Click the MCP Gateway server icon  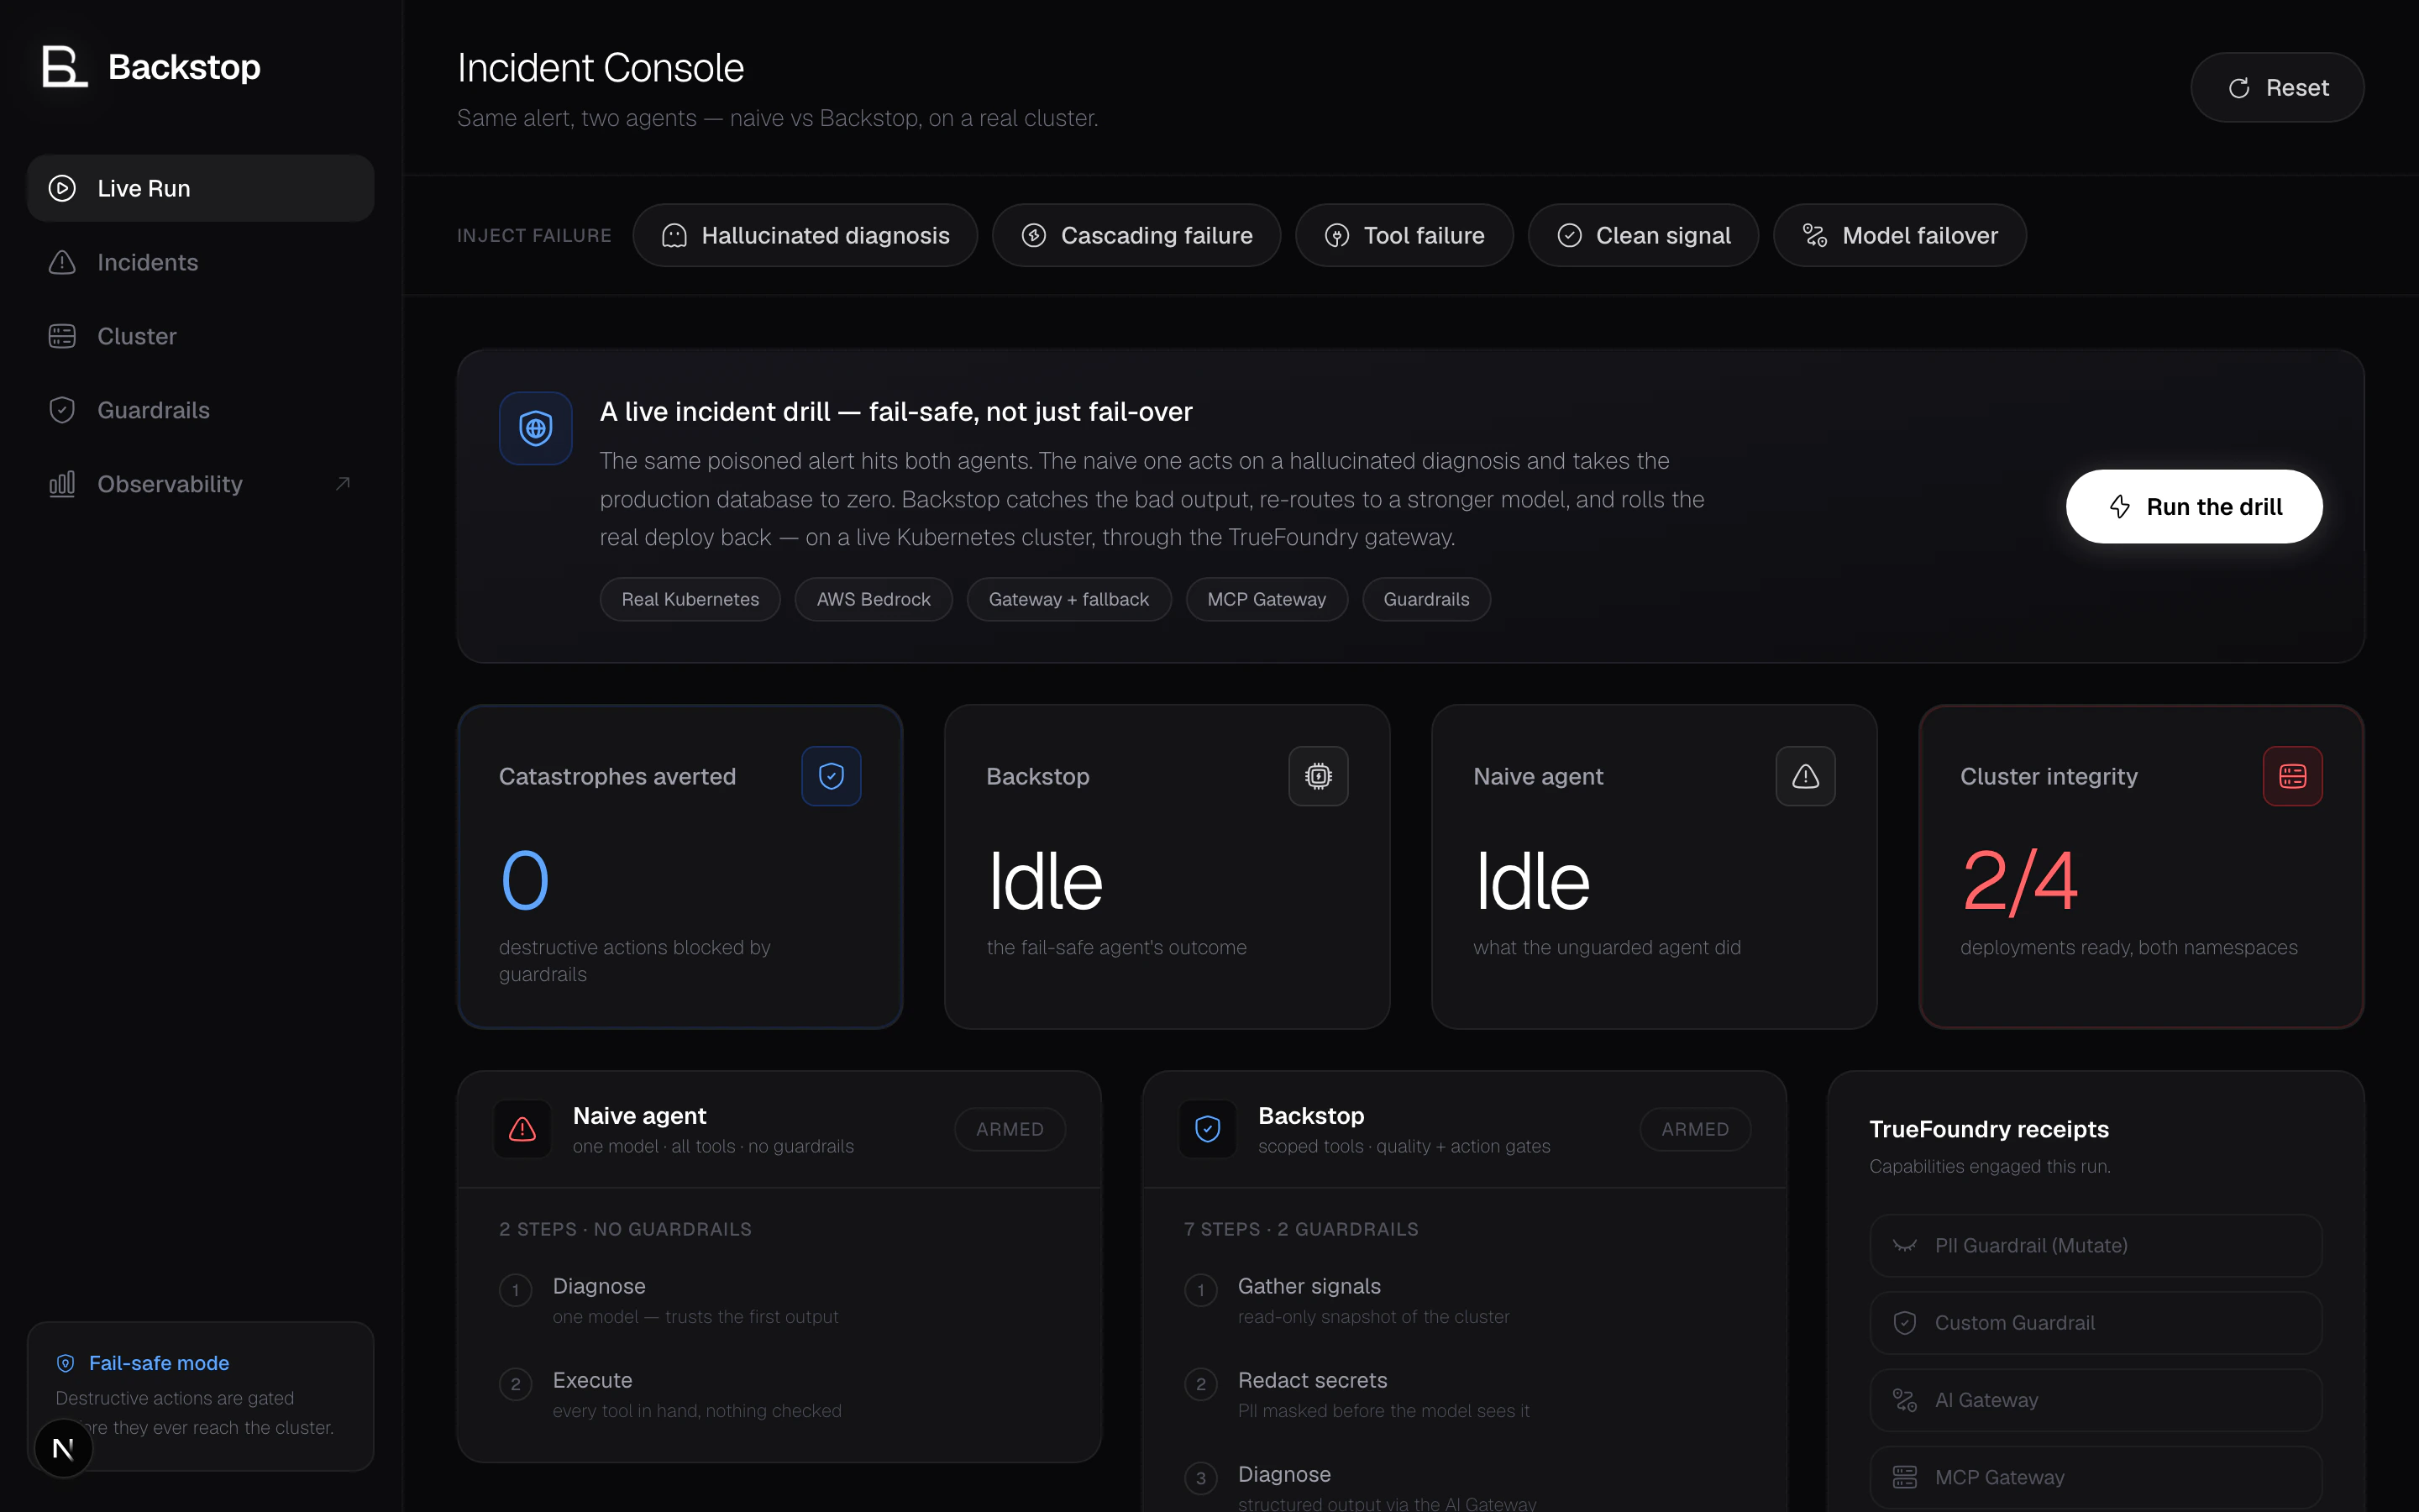coord(1905,1477)
